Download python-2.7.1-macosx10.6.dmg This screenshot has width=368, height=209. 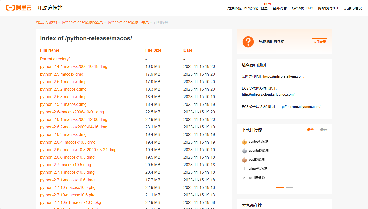[67, 180]
